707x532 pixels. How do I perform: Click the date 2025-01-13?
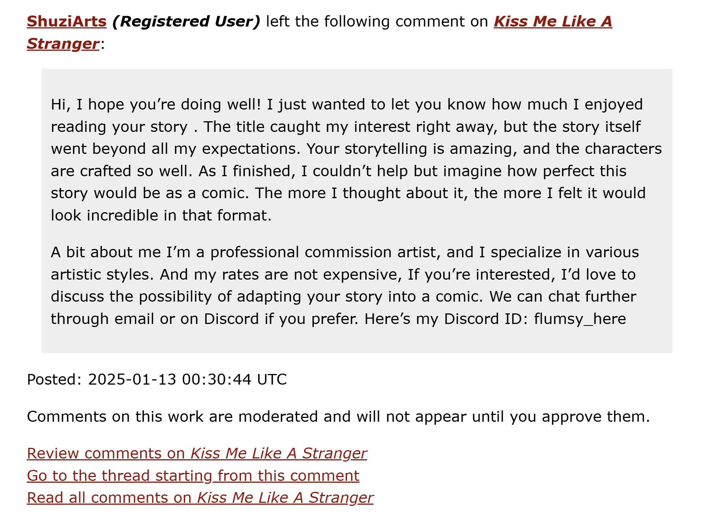click(x=132, y=379)
